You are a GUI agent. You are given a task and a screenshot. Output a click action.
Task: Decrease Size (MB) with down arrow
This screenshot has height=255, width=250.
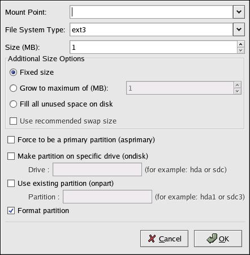[x=241, y=50]
